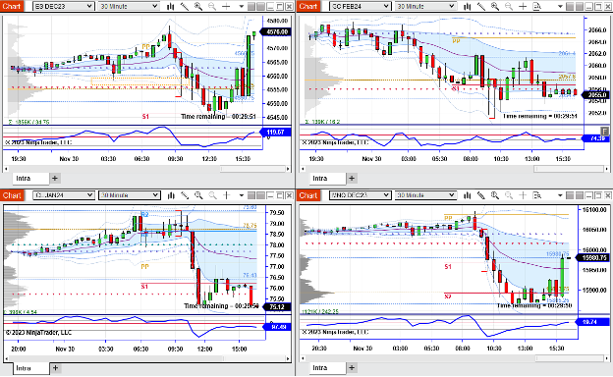Enable crosshair cursor in CL JAN24 chart

[x=226, y=195]
